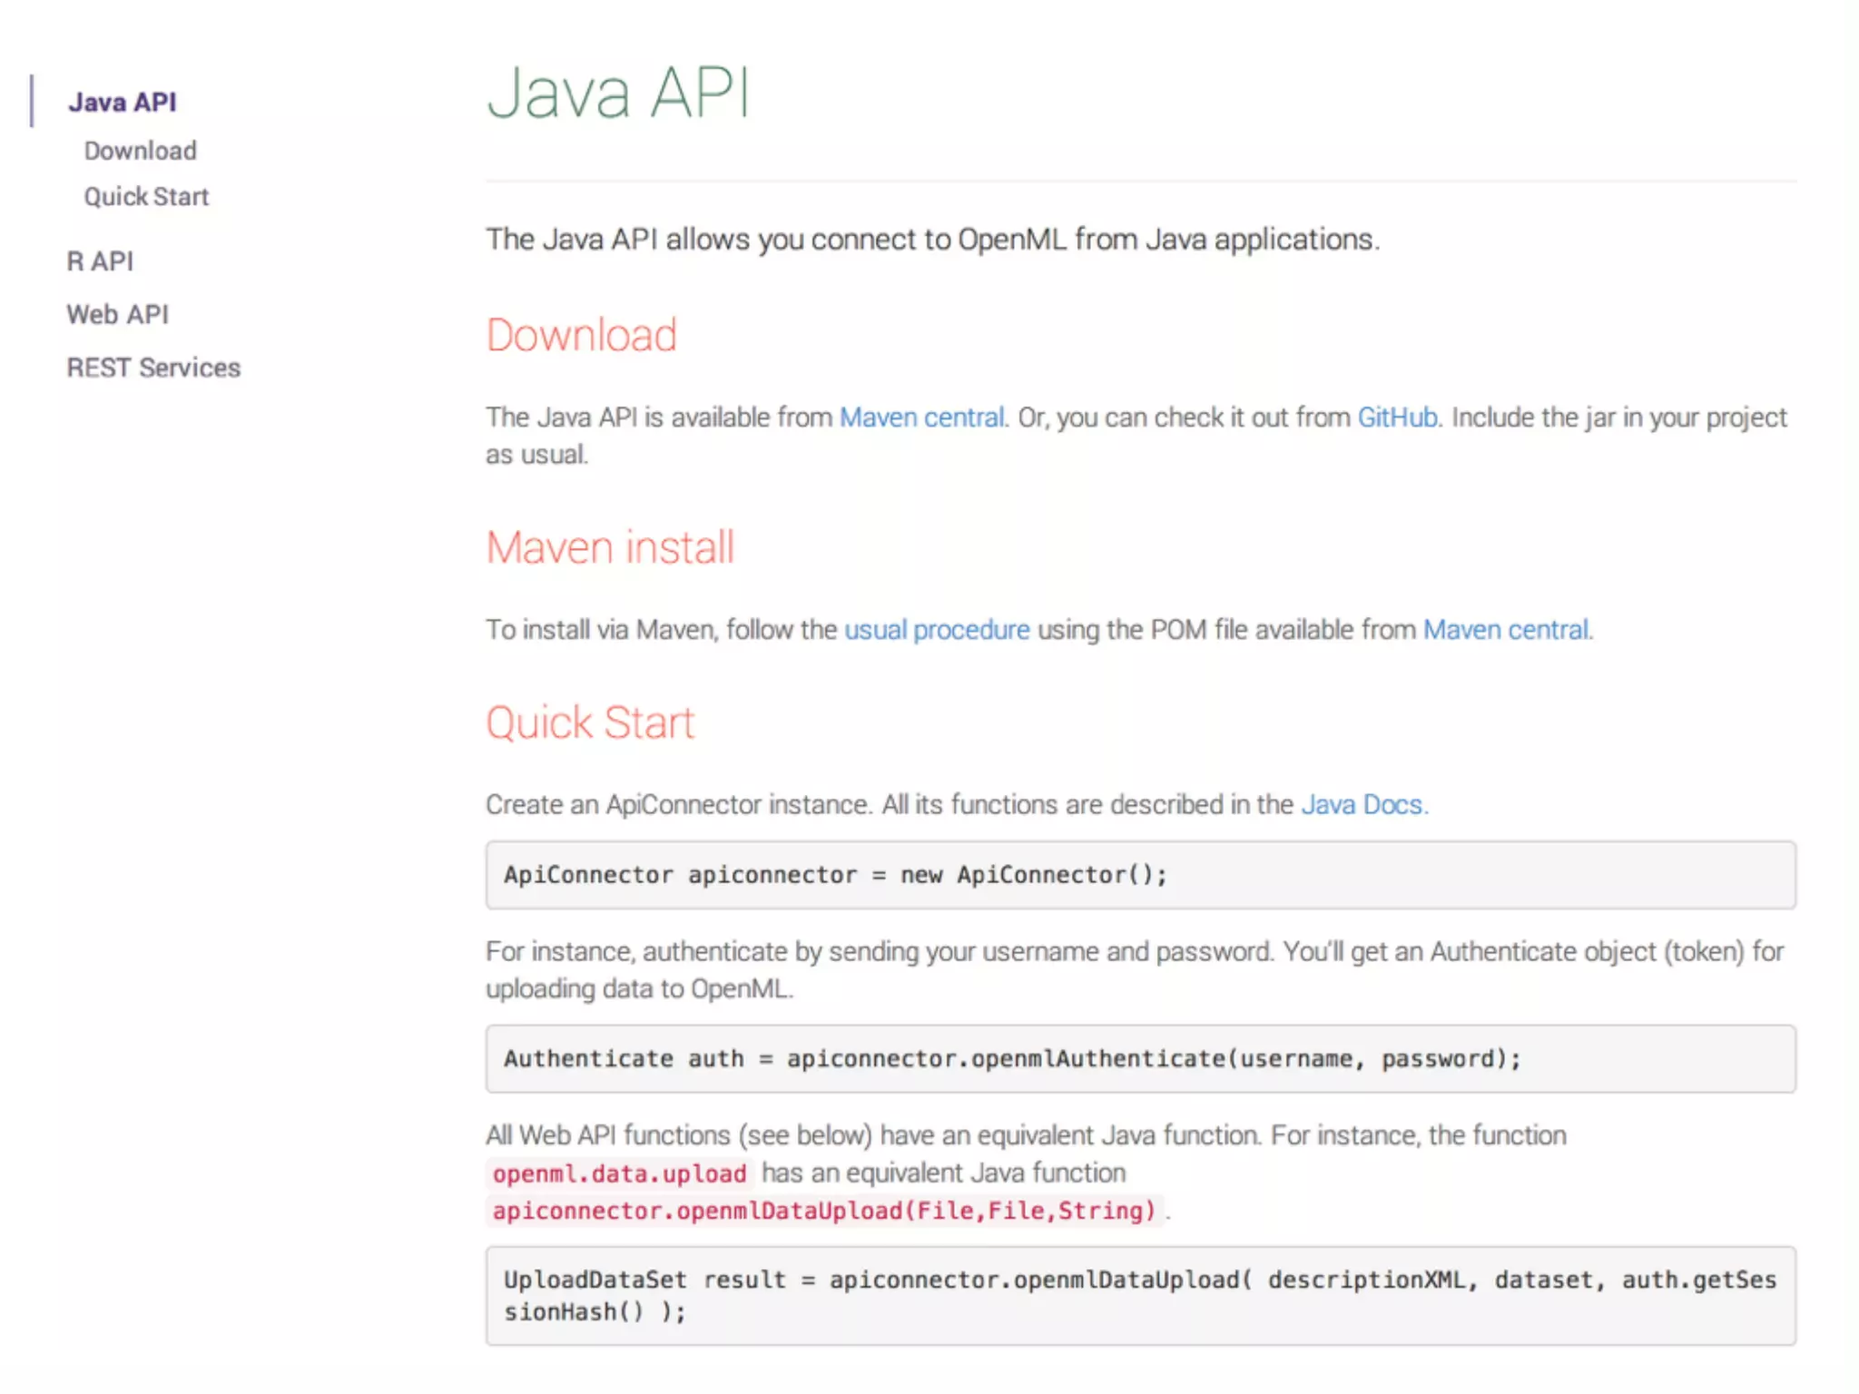
Task: Open REST Services in sidebar
Action: coord(153,368)
